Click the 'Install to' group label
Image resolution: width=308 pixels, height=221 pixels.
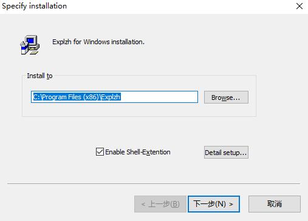click(39, 76)
